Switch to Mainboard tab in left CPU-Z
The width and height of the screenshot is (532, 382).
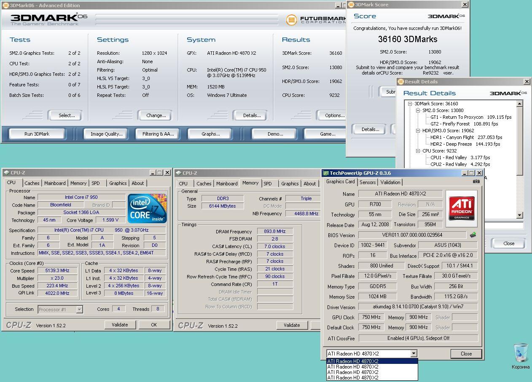55,183
